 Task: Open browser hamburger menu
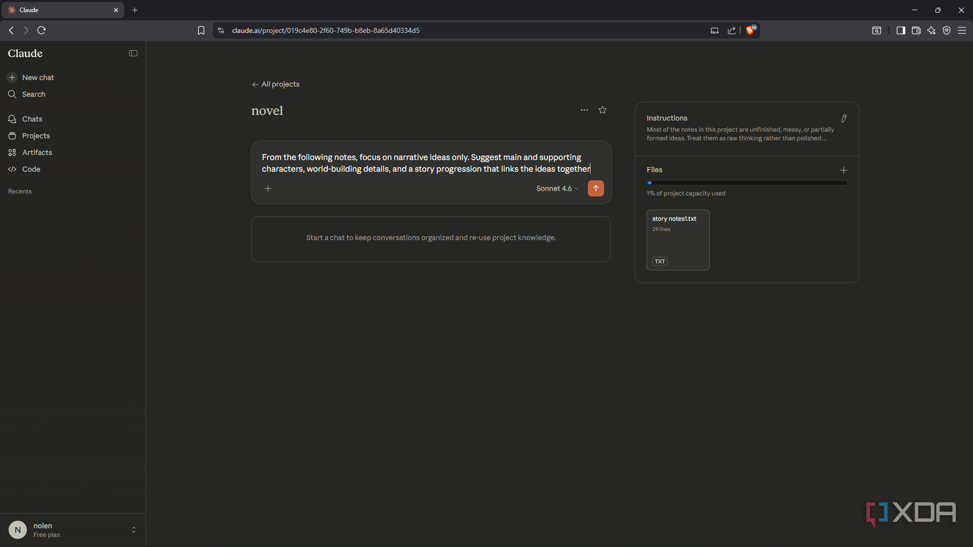click(962, 30)
